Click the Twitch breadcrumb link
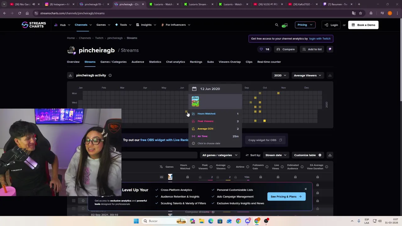Screen dimensions: 402x226 [x=99, y=38]
